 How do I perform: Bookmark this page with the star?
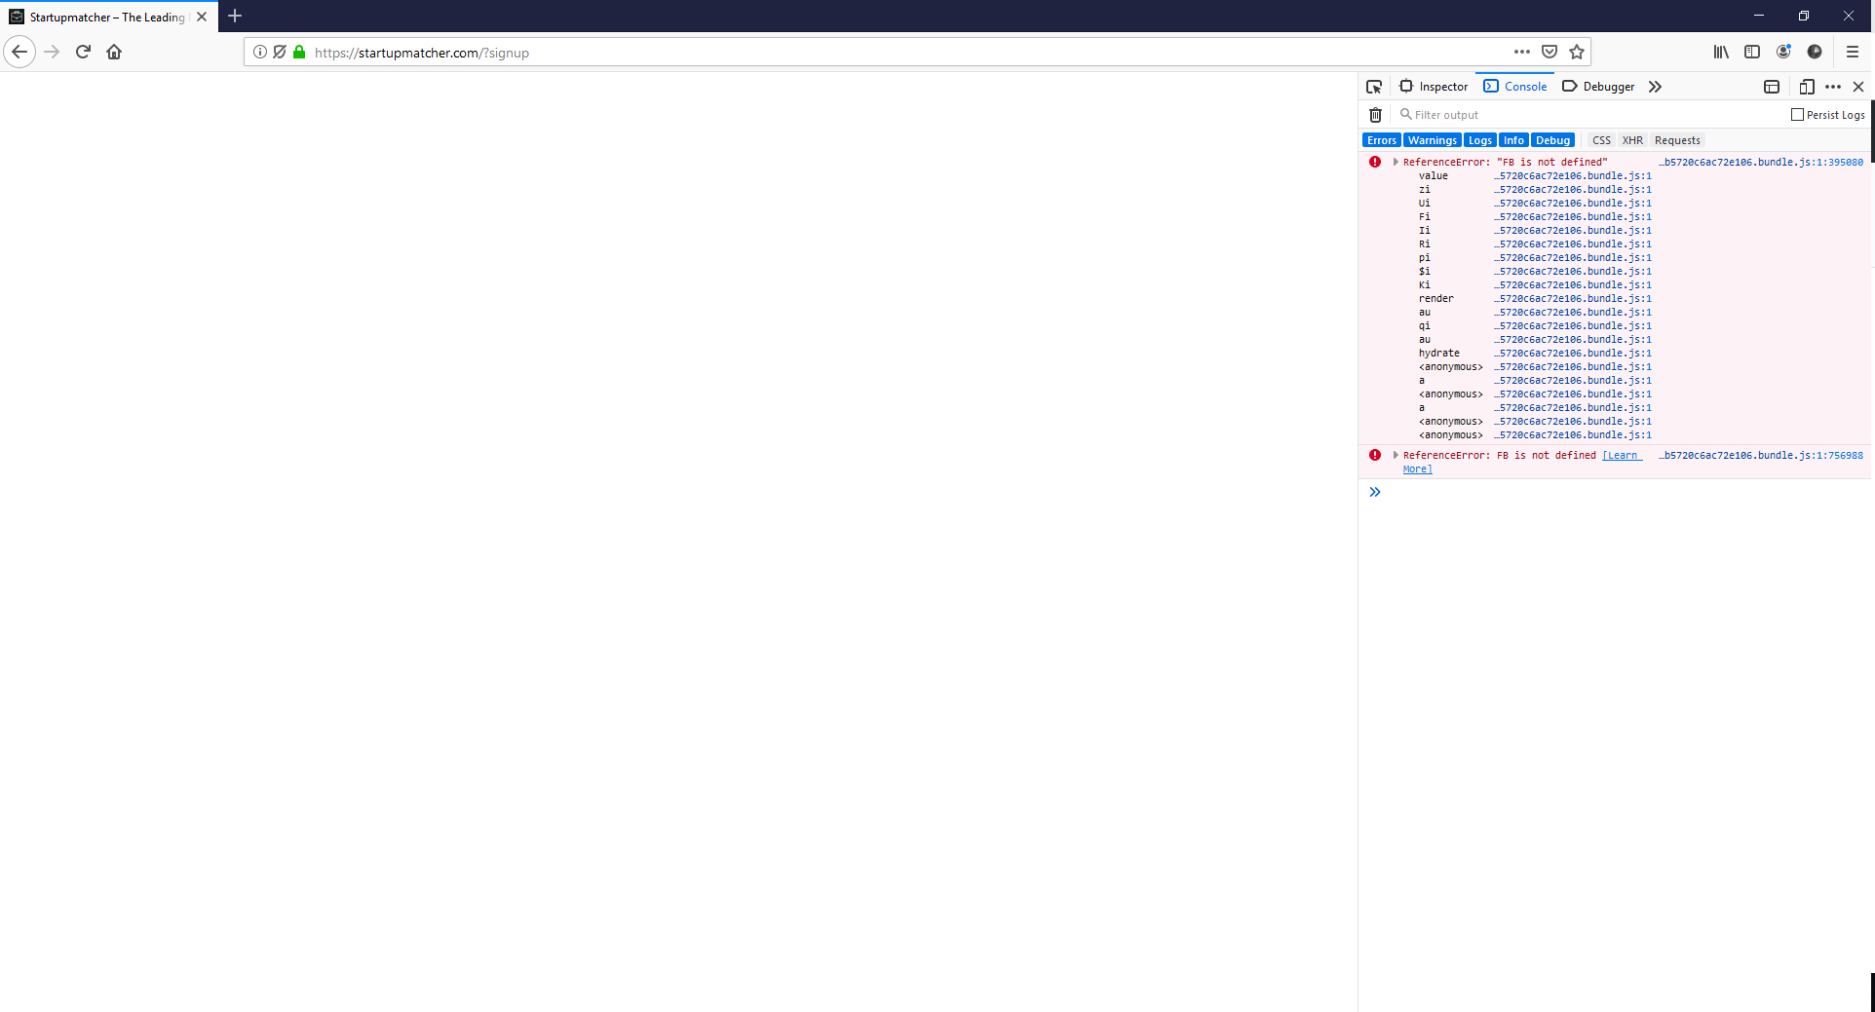[1576, 52]
